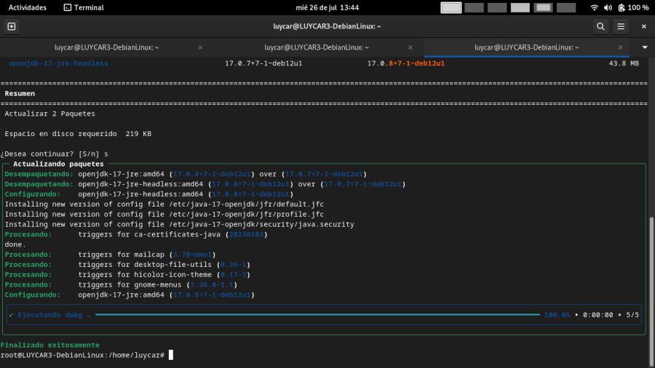
Task: Close the active rightmost terminal tab
Action: (620, 47)
